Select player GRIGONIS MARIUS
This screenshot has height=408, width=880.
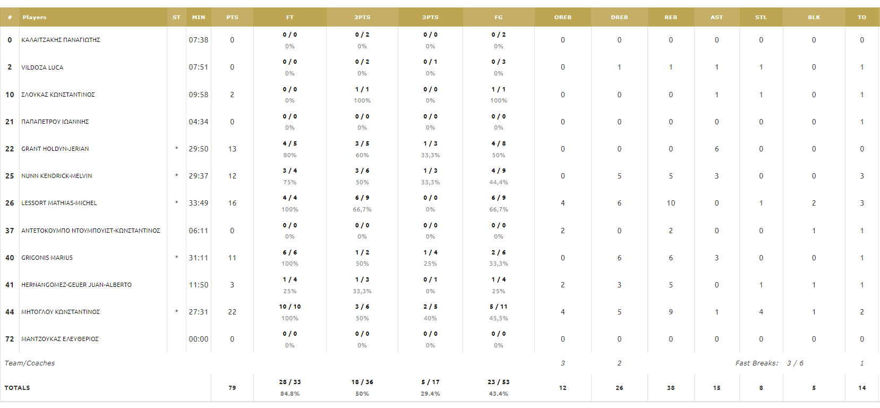(x=47, y=258)
